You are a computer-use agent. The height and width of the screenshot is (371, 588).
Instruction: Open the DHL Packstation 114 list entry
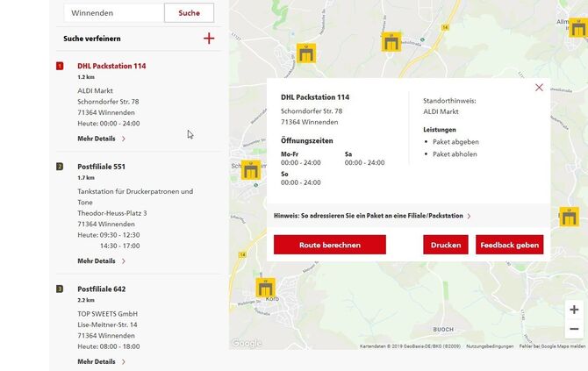[x=111, y=66]
